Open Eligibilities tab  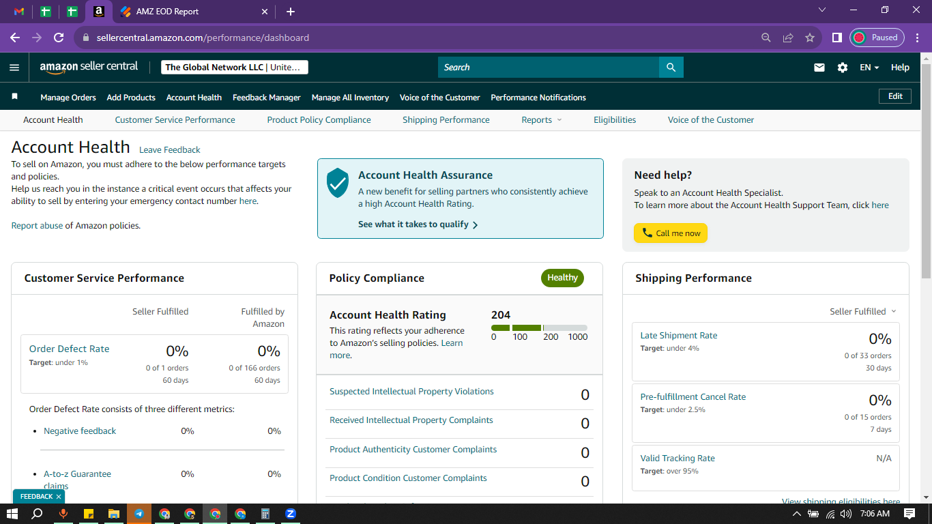coord(615,119)
